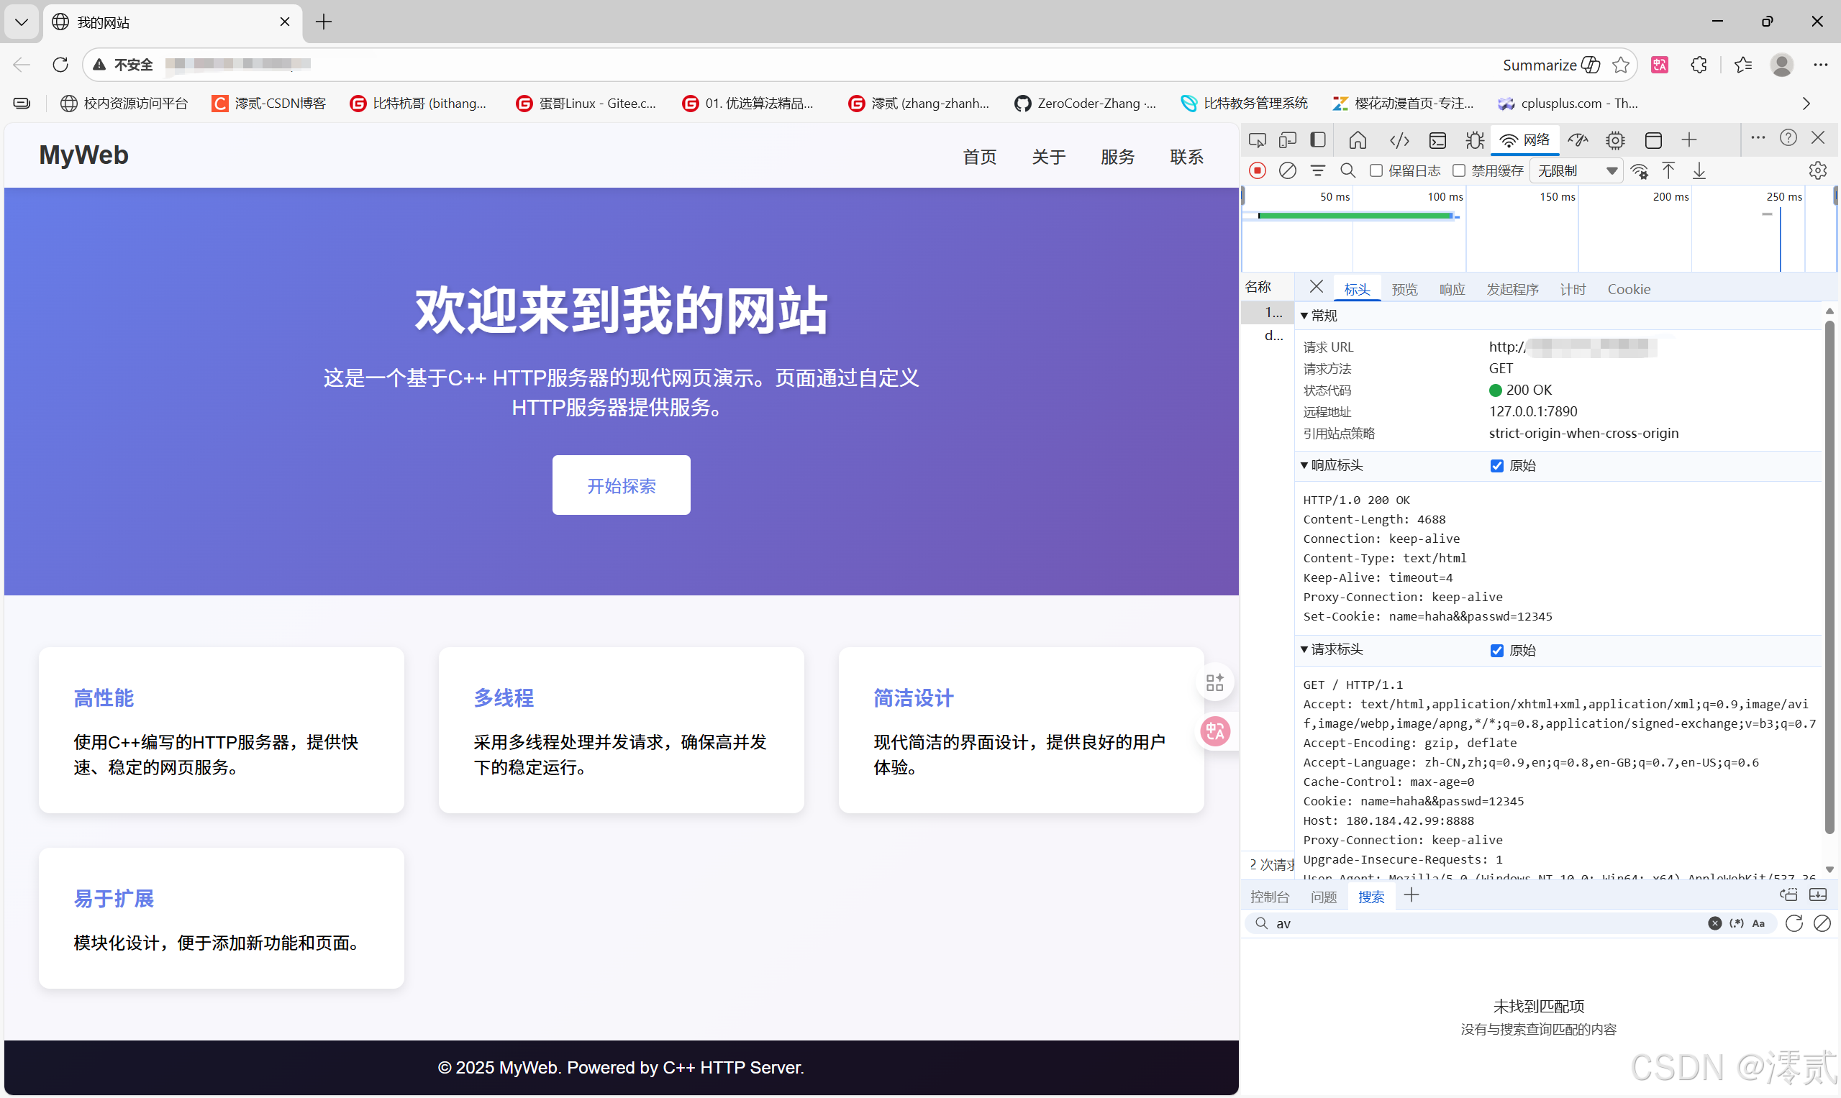This screenshot has width=1841, height=1098.
Task: Switch to the Cookie tab
Action: pos(1629,289)
